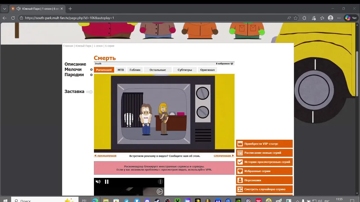Open the small video player options menu
The height and width of the screenshot is (202, 360).
[x=160, y=182]
